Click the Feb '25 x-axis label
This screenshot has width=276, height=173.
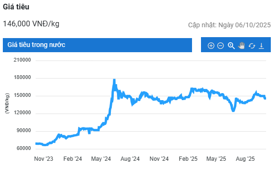pos(188,159)
